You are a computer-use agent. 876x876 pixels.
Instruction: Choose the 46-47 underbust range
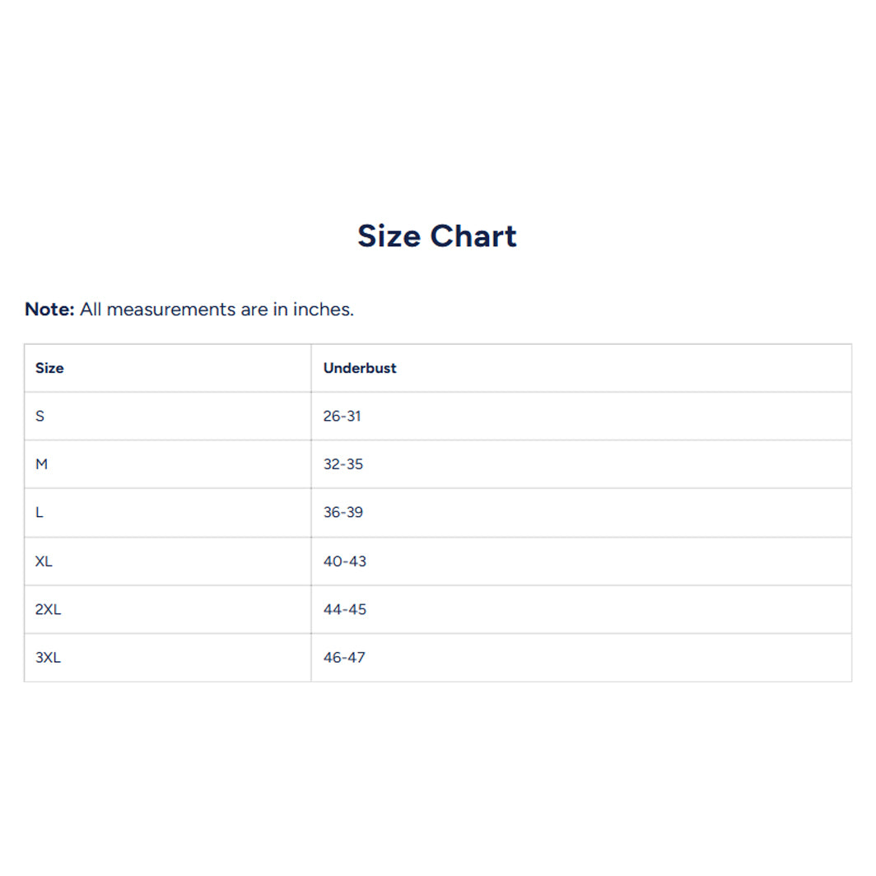pos(344,658)
